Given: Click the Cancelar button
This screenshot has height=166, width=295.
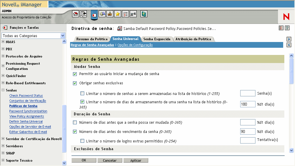Looking at the screenshot, I should coord(110,160).
